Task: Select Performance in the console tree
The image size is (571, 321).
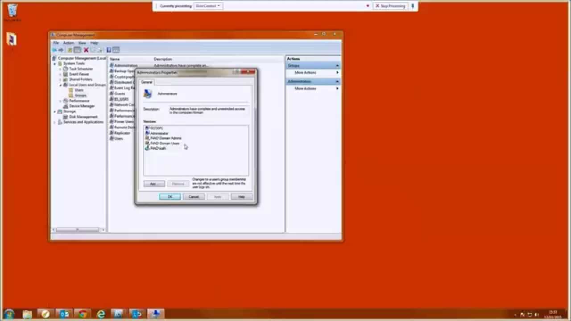Action: (79, 101)
